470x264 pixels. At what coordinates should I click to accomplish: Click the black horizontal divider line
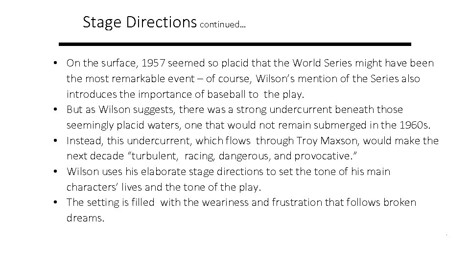[235, 44]
